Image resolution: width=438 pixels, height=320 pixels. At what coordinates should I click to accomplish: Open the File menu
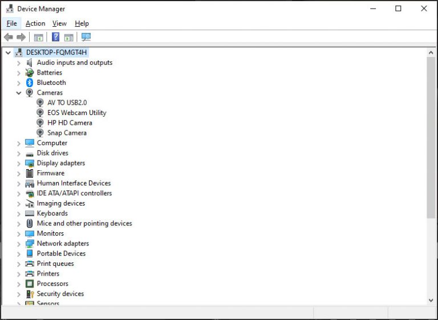click(x=11, y=23)
